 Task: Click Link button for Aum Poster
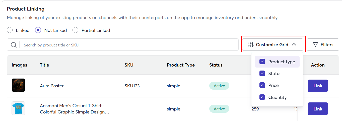318,86
